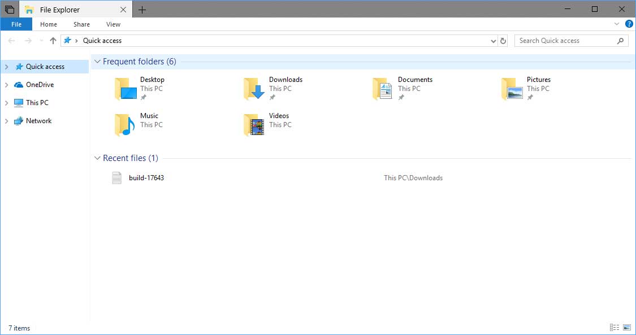This screenshot has width=636, height=335.
Task: Add a new tab with plus button
Action: pos(142,10)
